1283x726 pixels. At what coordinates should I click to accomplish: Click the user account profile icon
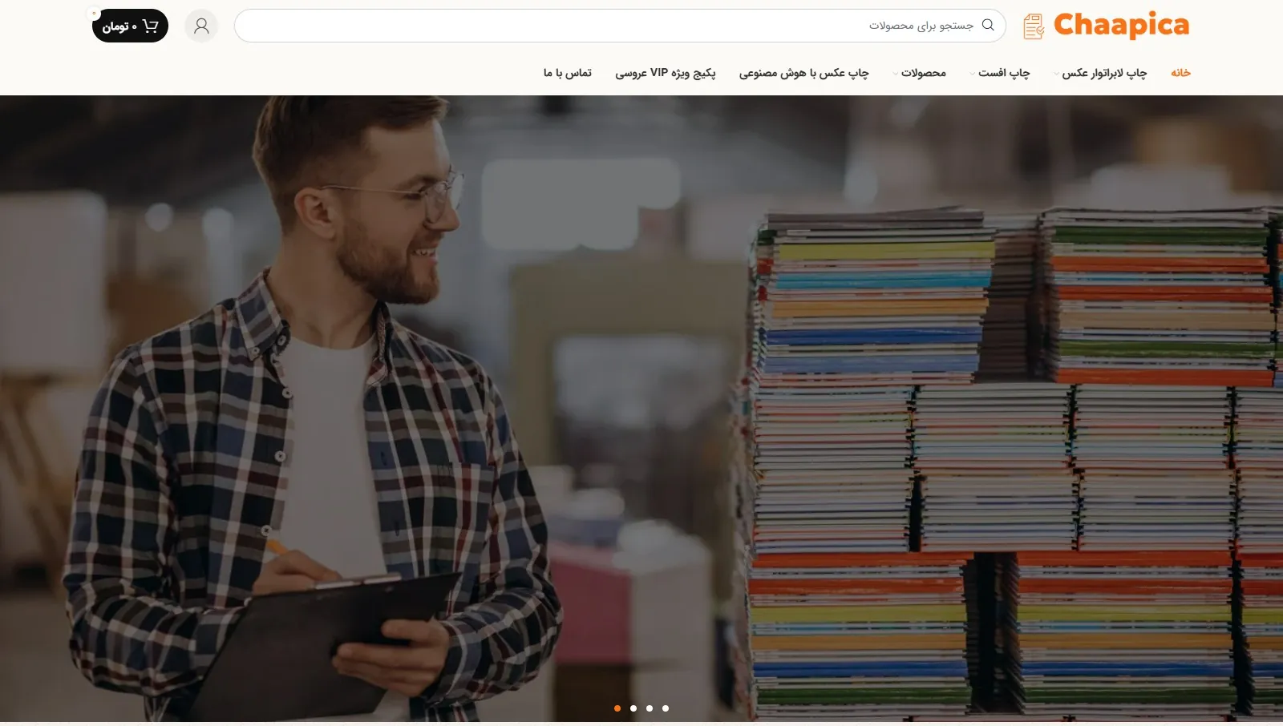[201, 26]
